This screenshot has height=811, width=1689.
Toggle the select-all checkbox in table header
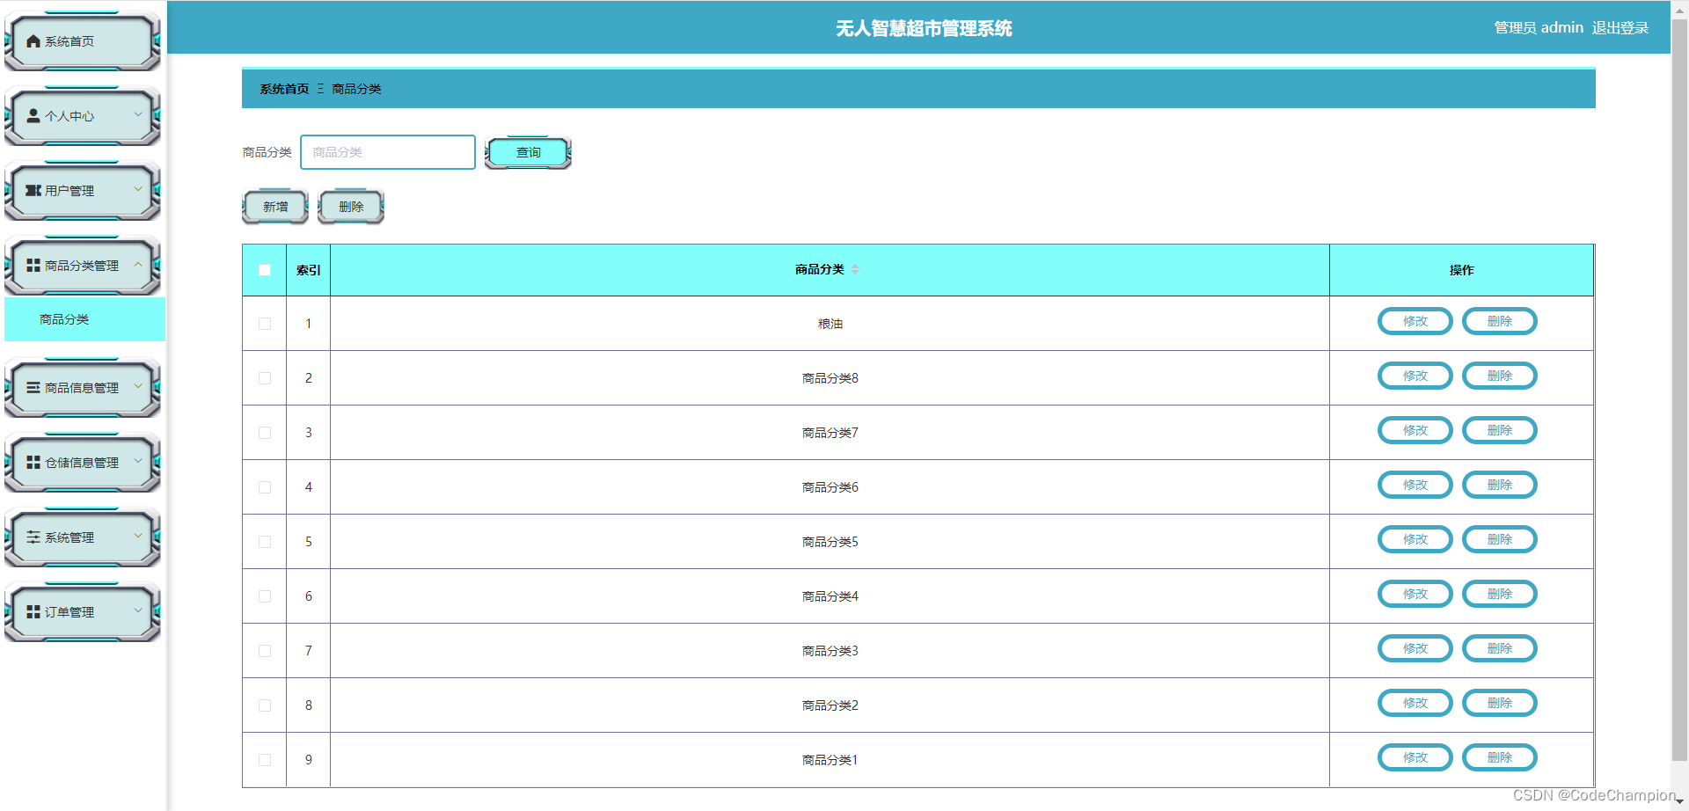pos(264,270)
